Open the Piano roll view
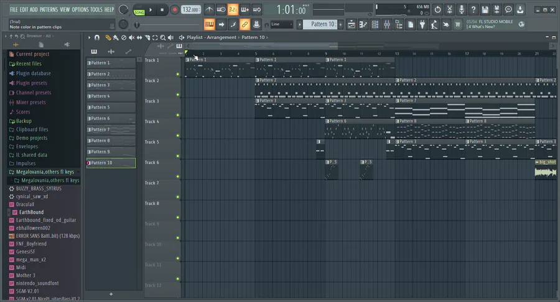The width and height of the screenshot is (560, 302). [x=363, y=25]
